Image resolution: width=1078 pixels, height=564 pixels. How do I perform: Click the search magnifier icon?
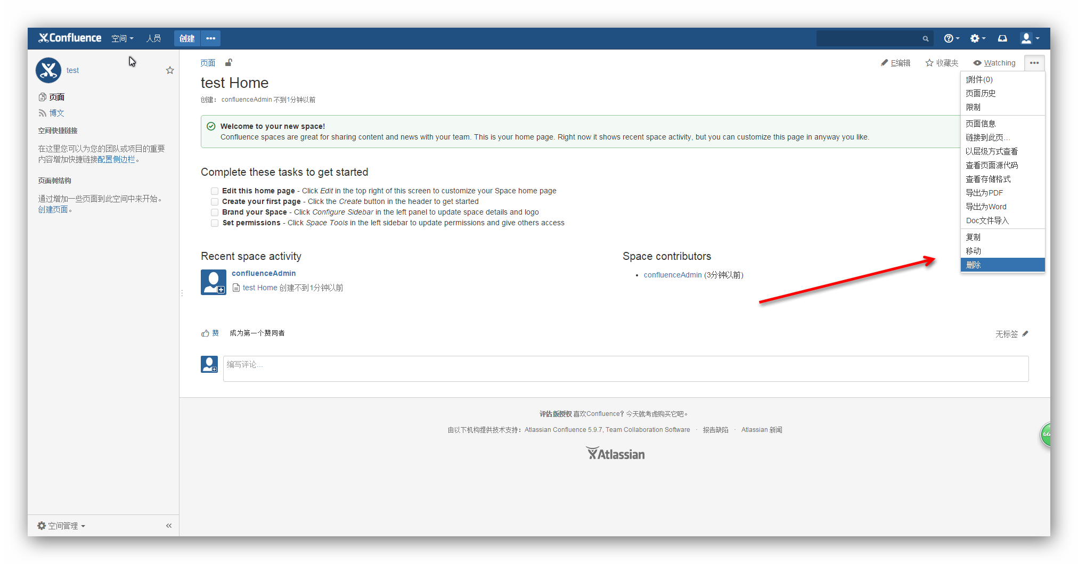click(926, 38)
